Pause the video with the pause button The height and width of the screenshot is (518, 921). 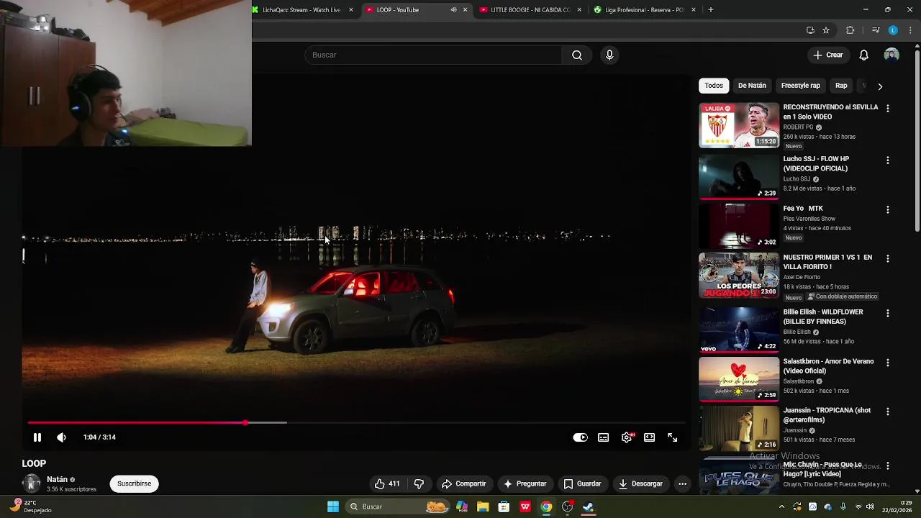(37, 437)
